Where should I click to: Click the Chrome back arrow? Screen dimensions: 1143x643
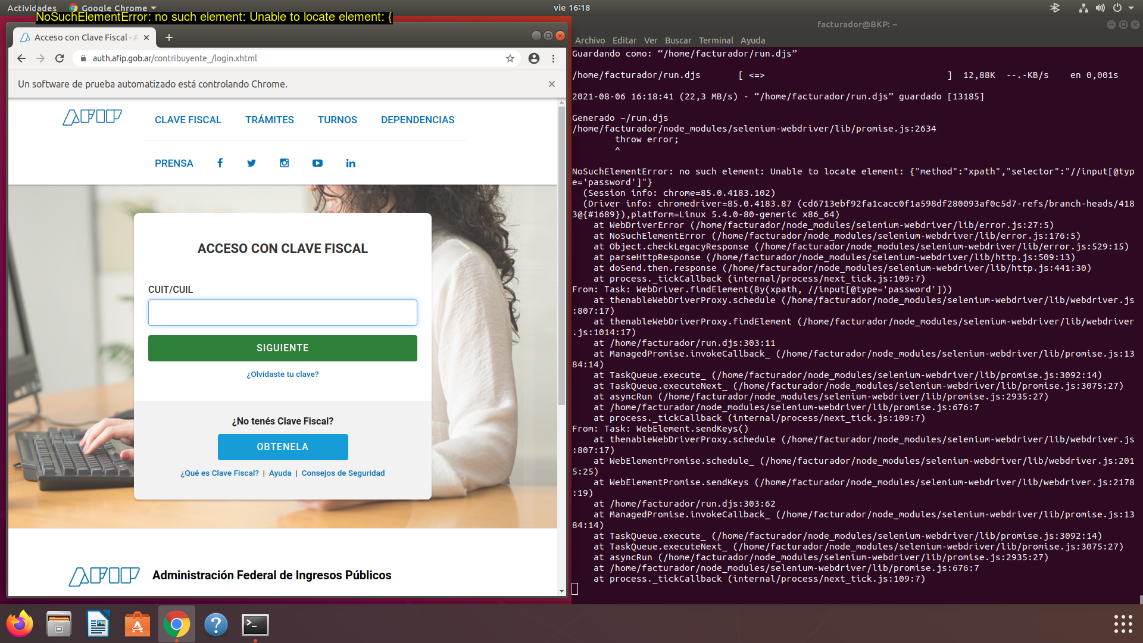21,58
